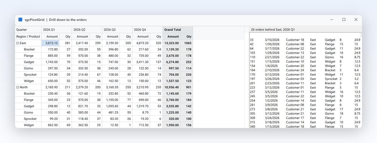Click the sgcPivotGrid app icon in title bar
Image resolution: width=377 pixels, height=143 pixels.
(20, 20)
